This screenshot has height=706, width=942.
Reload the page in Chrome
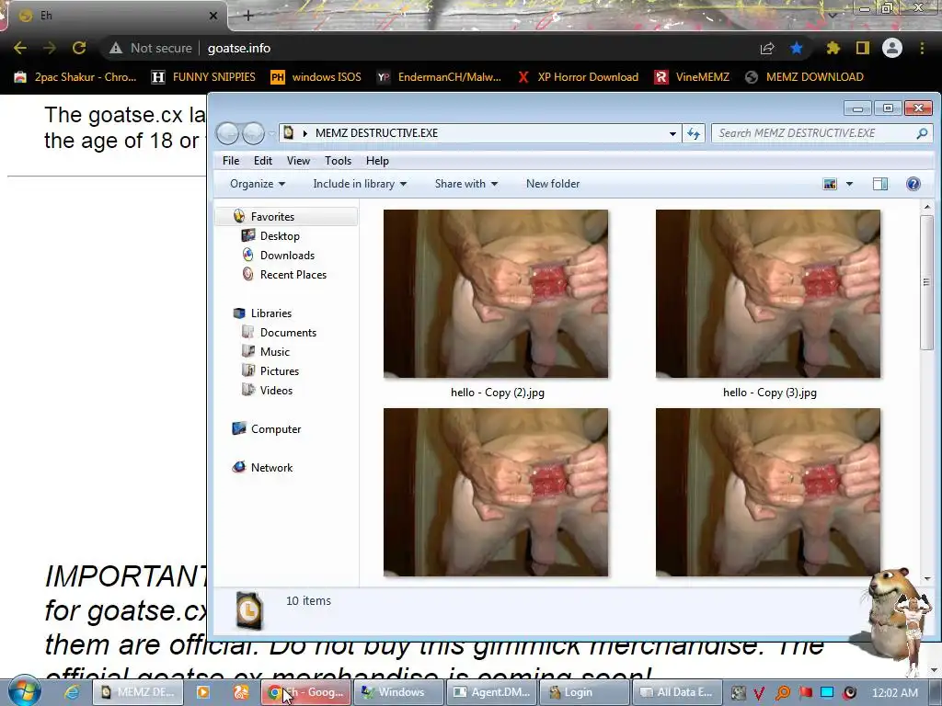click(79, 48)
